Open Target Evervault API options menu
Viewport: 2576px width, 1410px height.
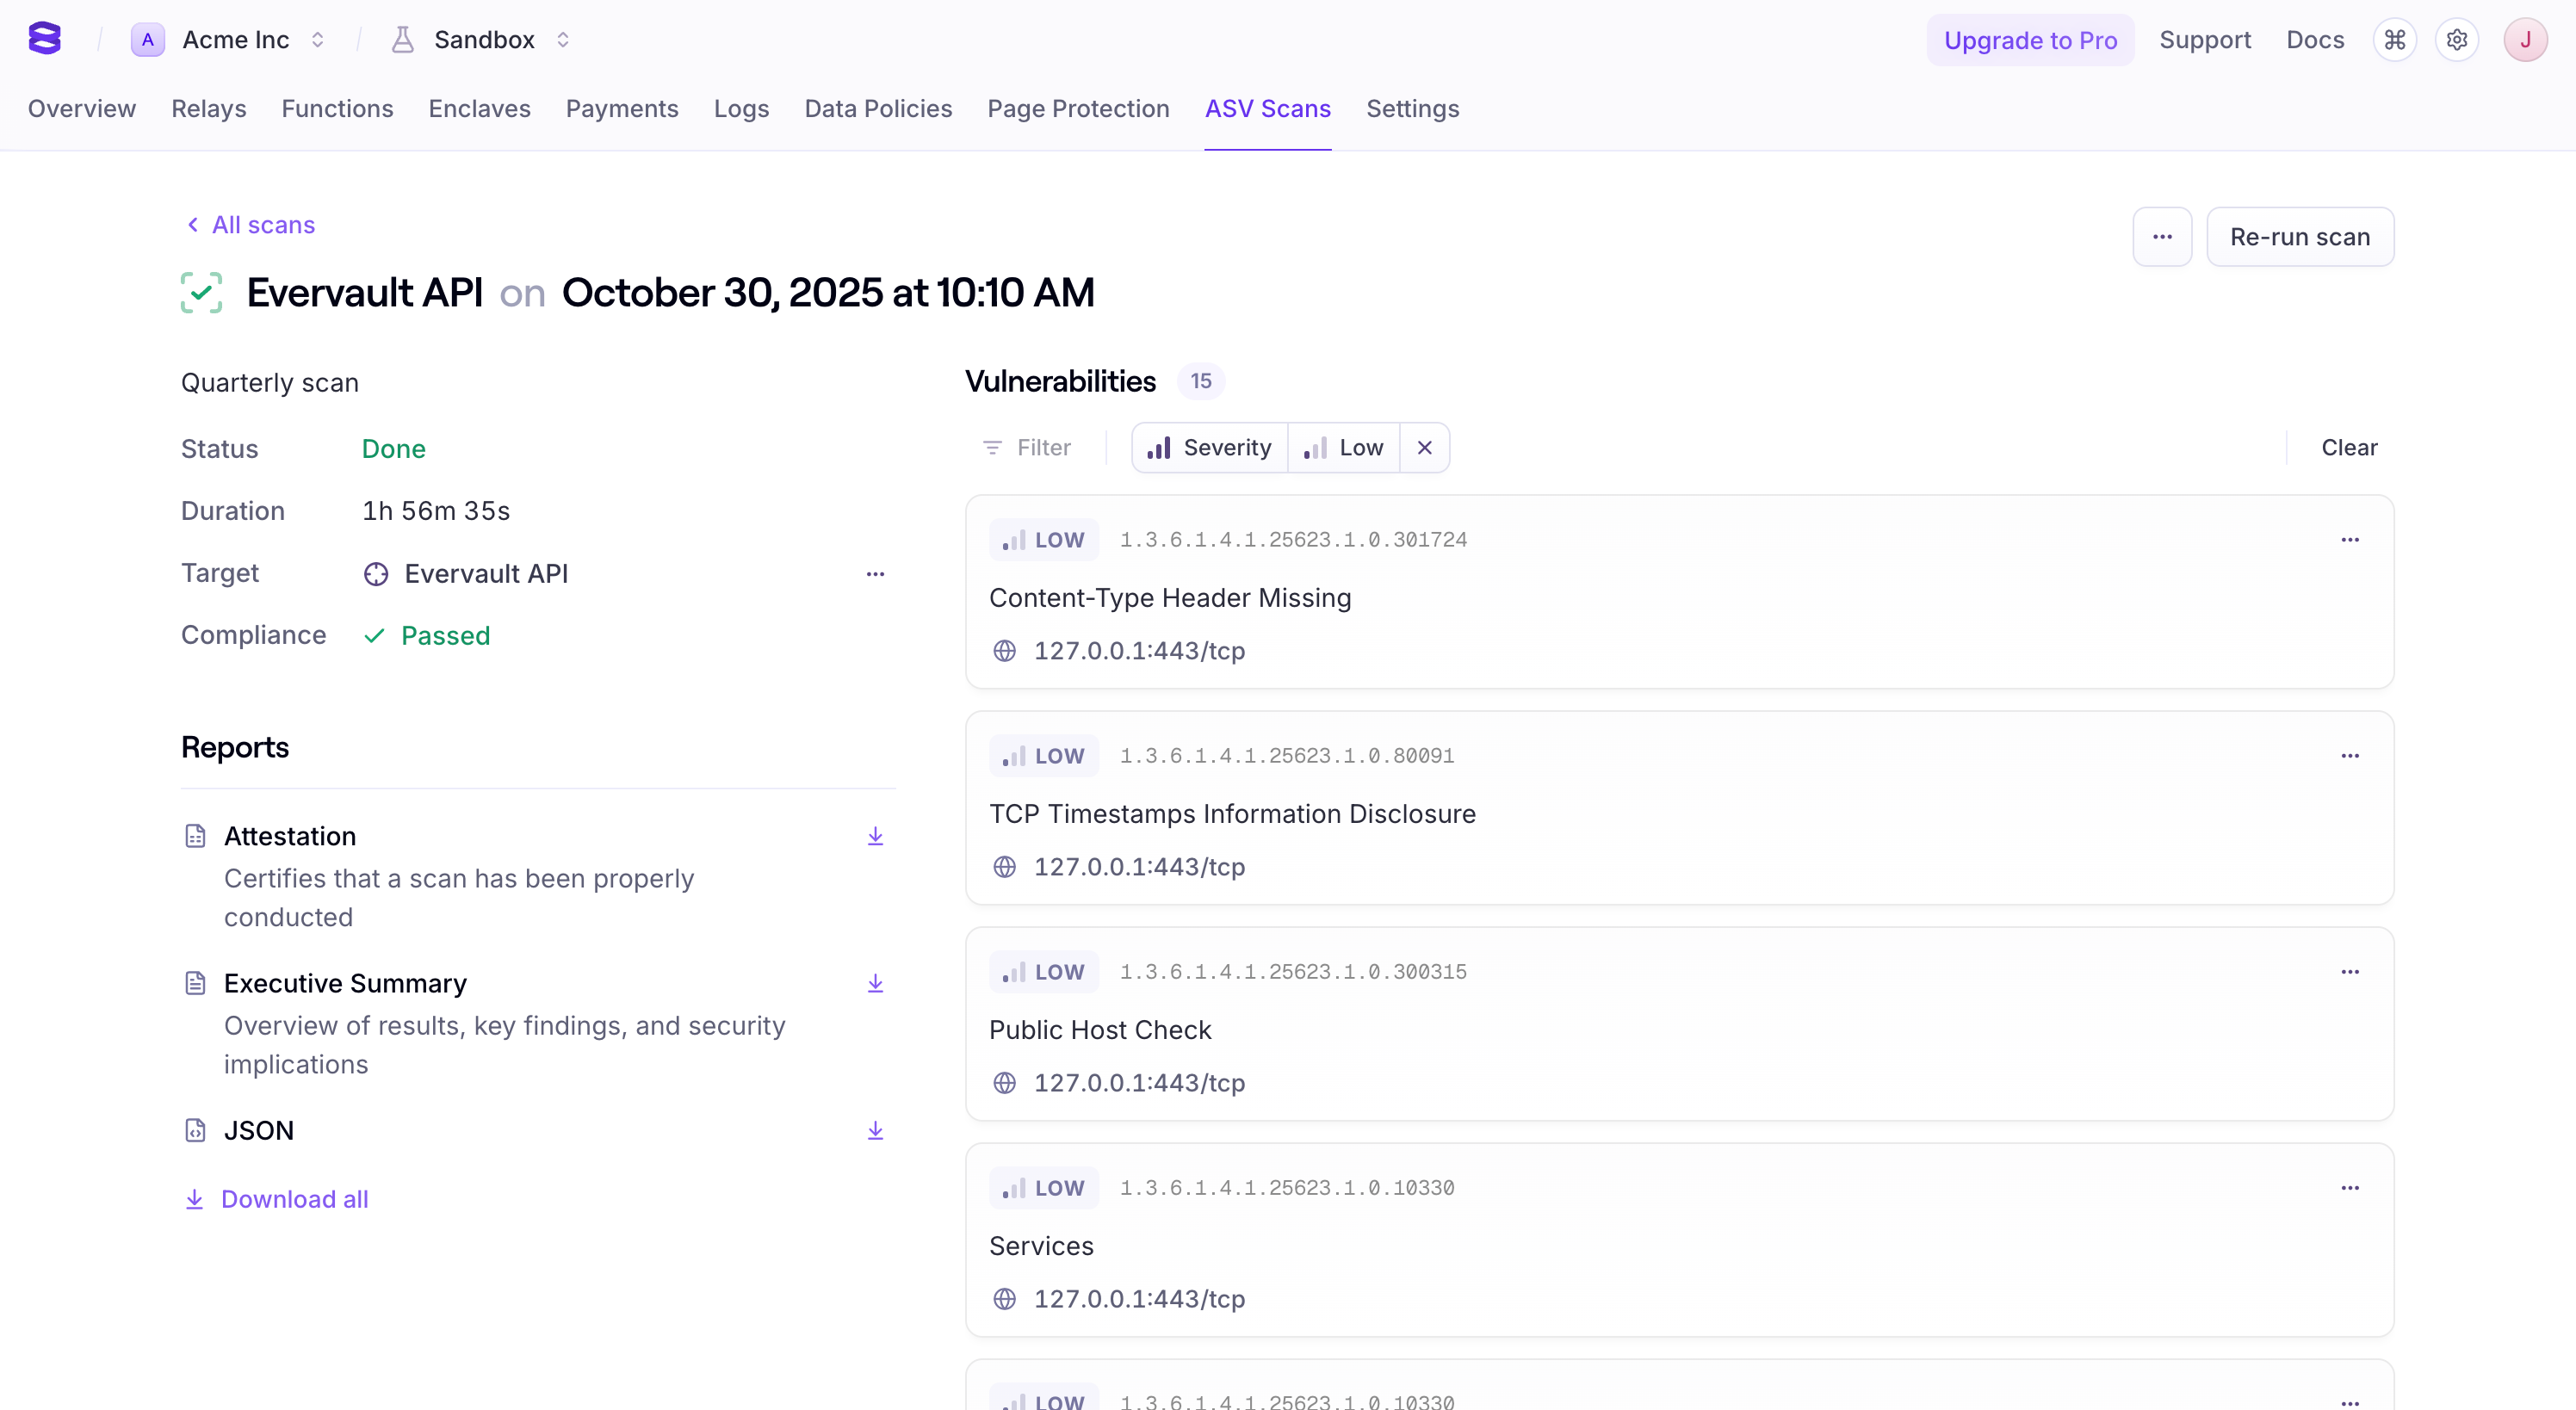point(875,574)
